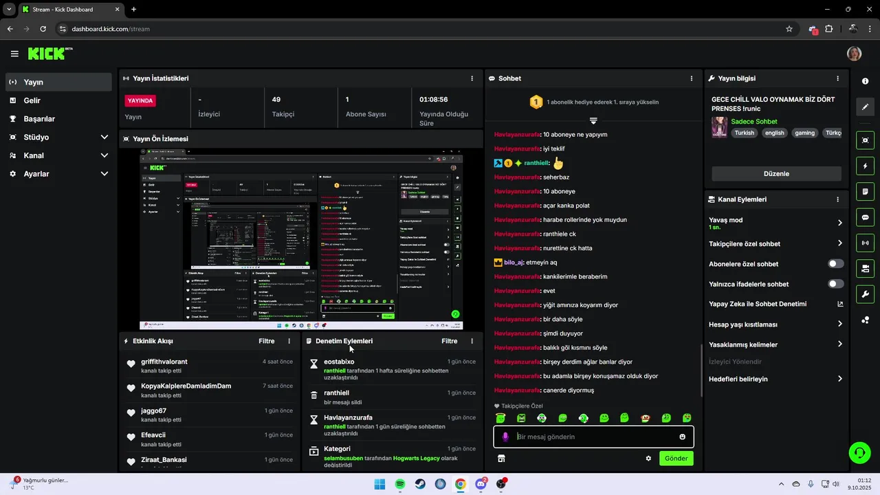The image size is (880, 495).
Task: Open Etkinlik Akışı three-dot menu
Action: [x=289, y=341]
